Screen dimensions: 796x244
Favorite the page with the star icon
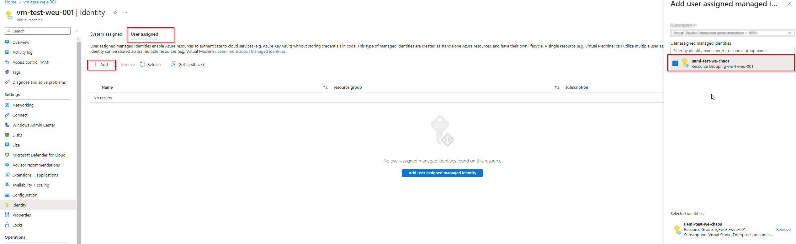[115, 12]
